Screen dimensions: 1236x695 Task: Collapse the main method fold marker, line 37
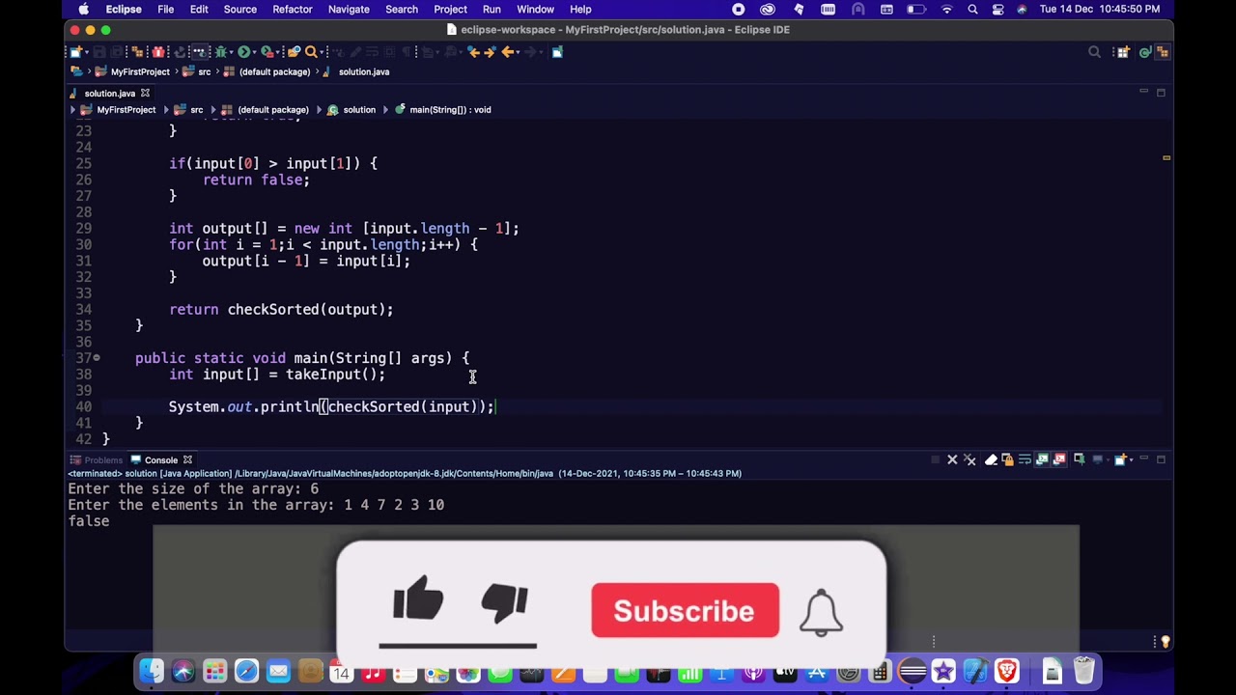97,358
